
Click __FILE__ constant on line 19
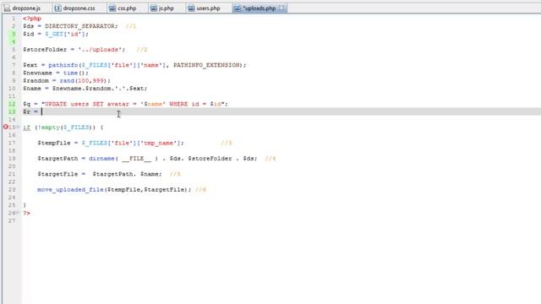click(x=136, y=158)
